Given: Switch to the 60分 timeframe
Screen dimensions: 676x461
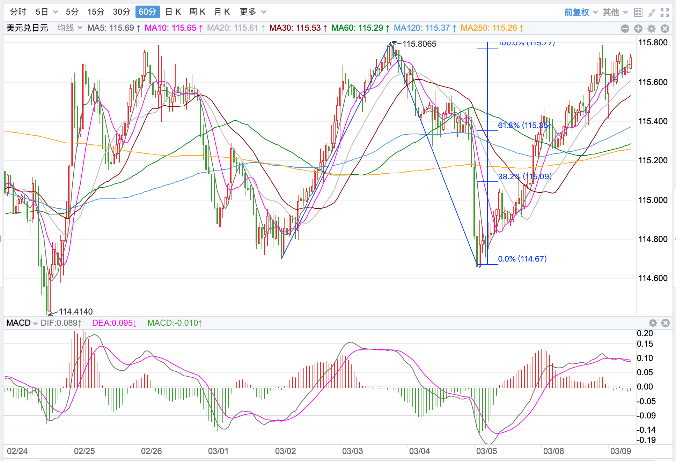Looking at the screenshot, I should click(x=147, y=12).
